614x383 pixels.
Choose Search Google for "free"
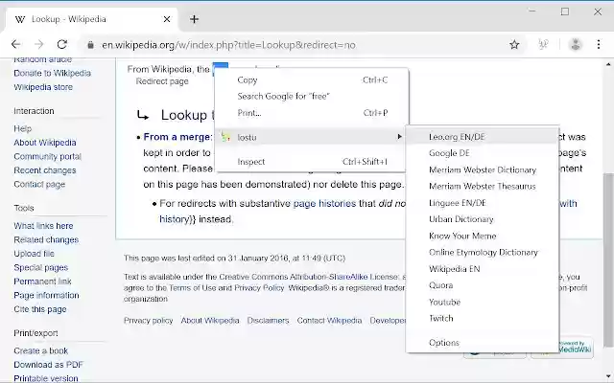pyautogui.click(x=312, y=97)
